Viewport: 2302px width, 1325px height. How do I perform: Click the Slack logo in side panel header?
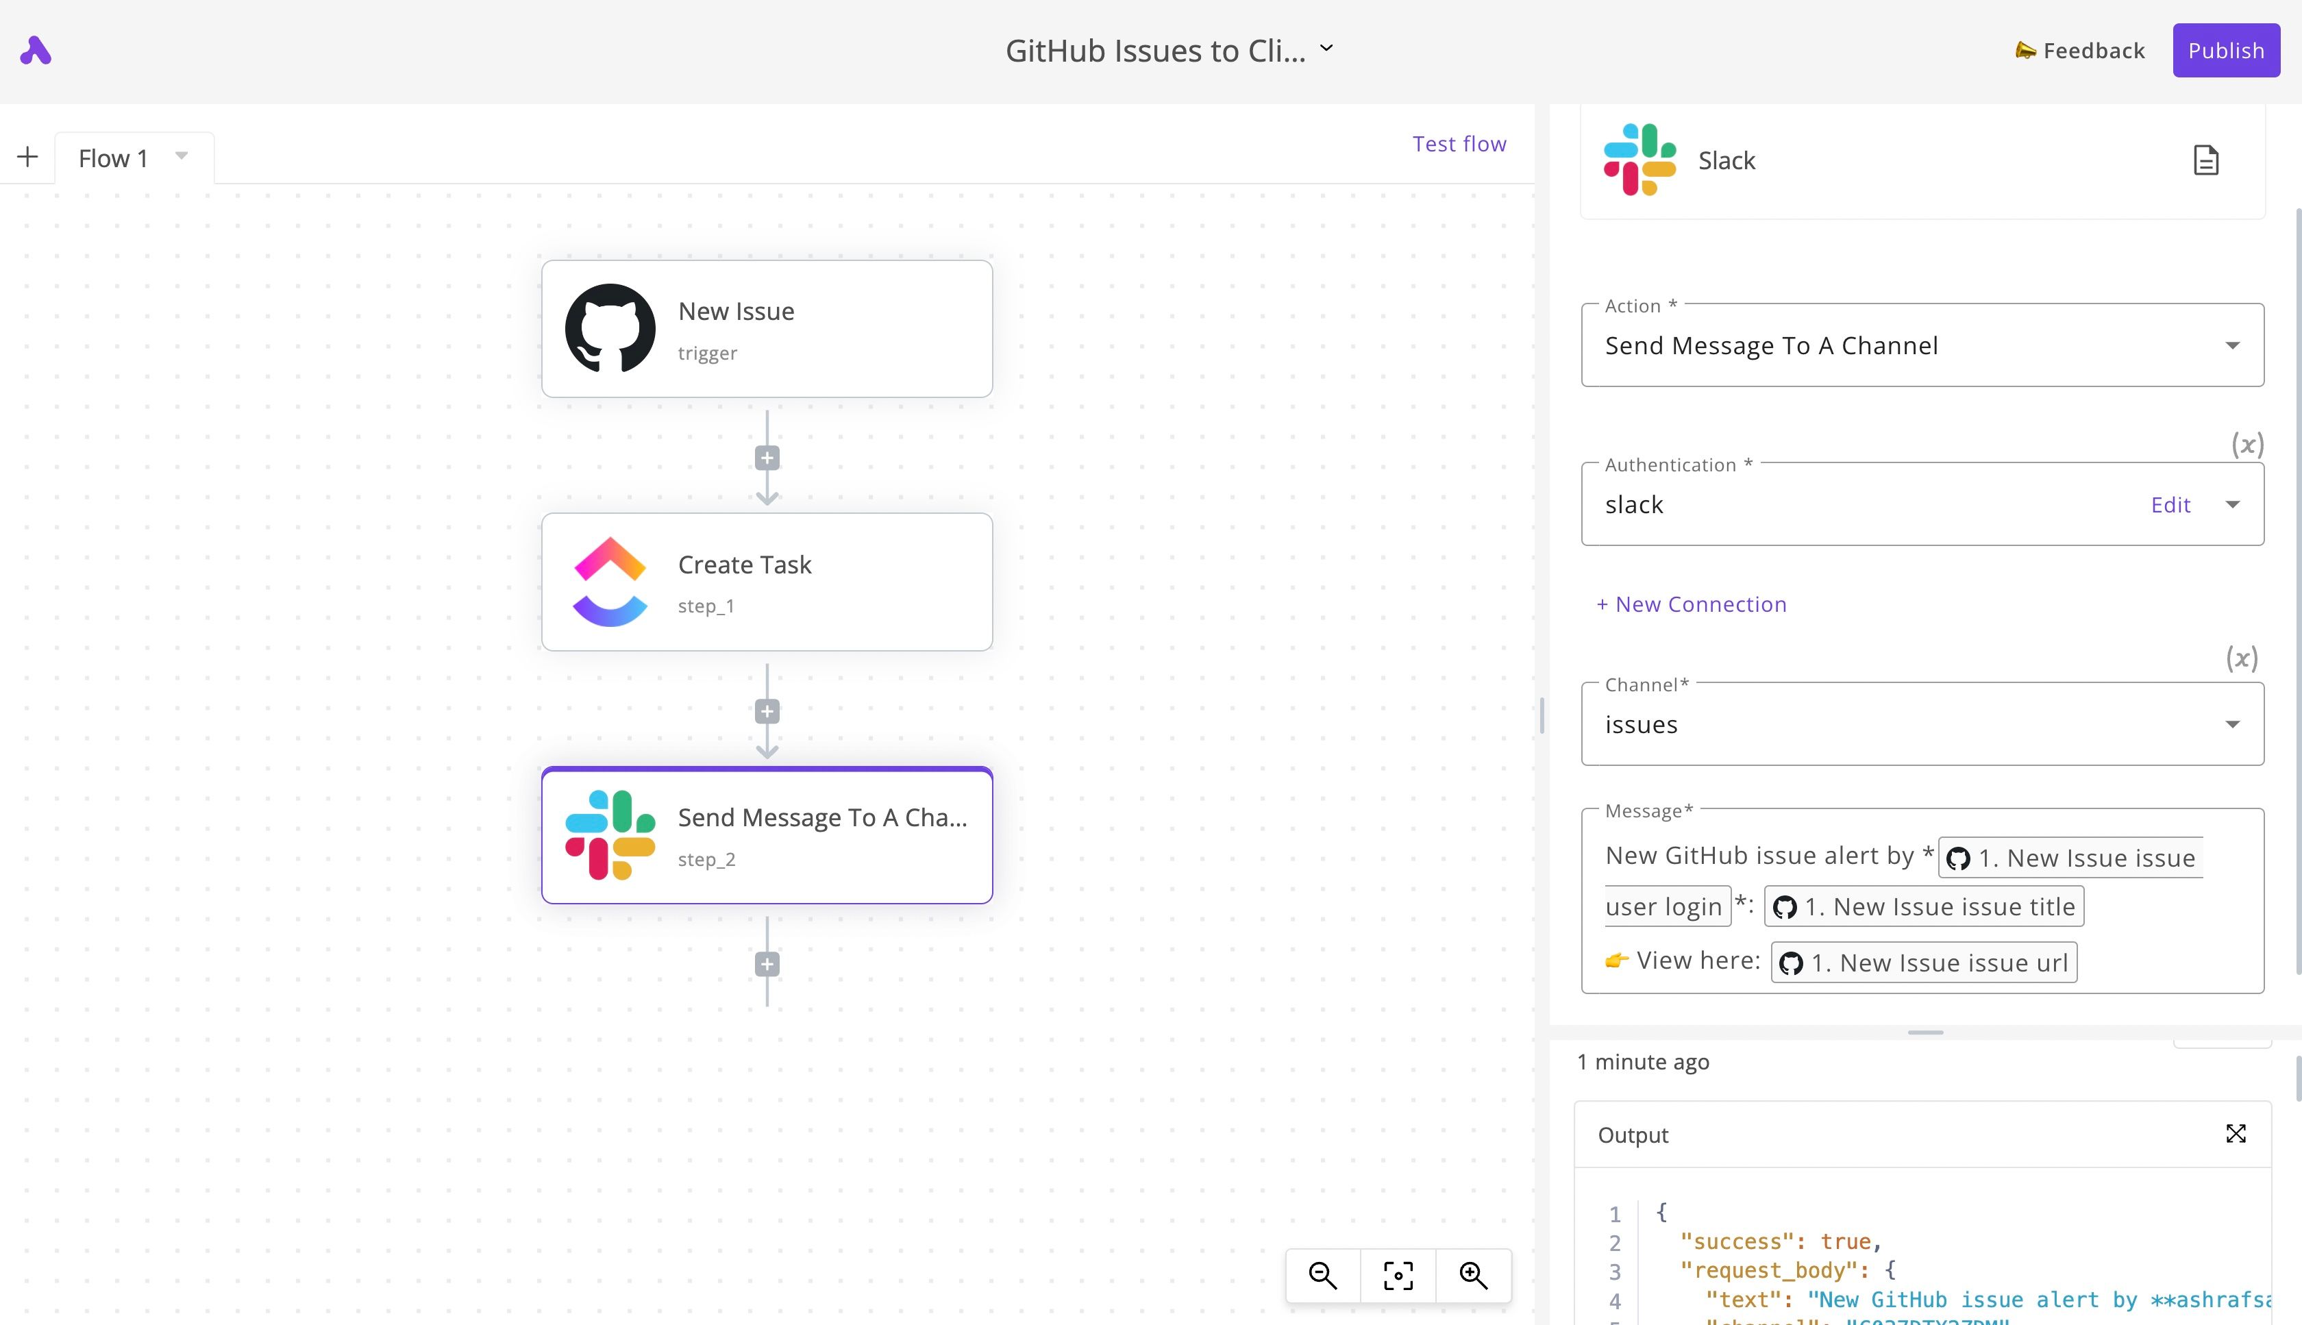(x=1639, y=160)
